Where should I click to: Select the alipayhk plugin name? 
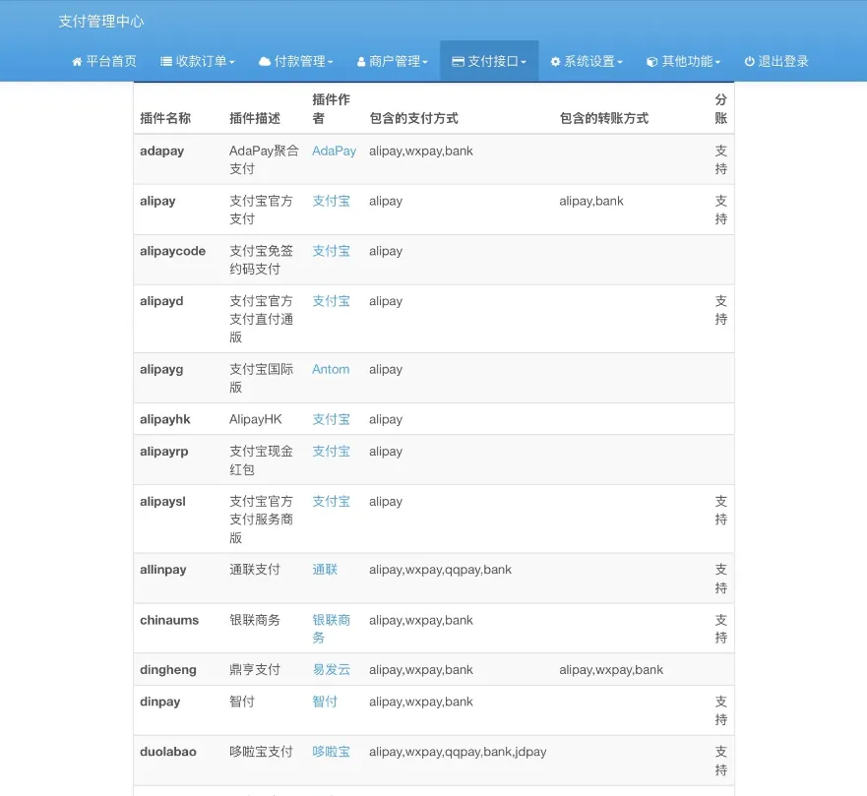164,419
